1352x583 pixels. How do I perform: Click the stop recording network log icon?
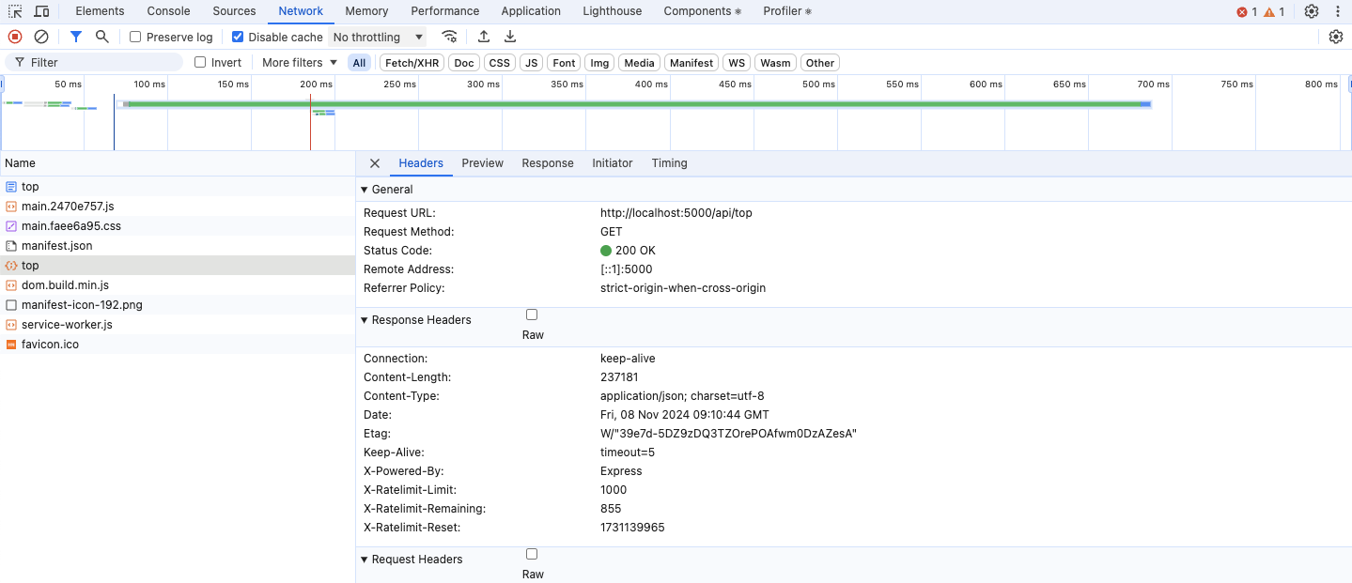tap(15, 37)
